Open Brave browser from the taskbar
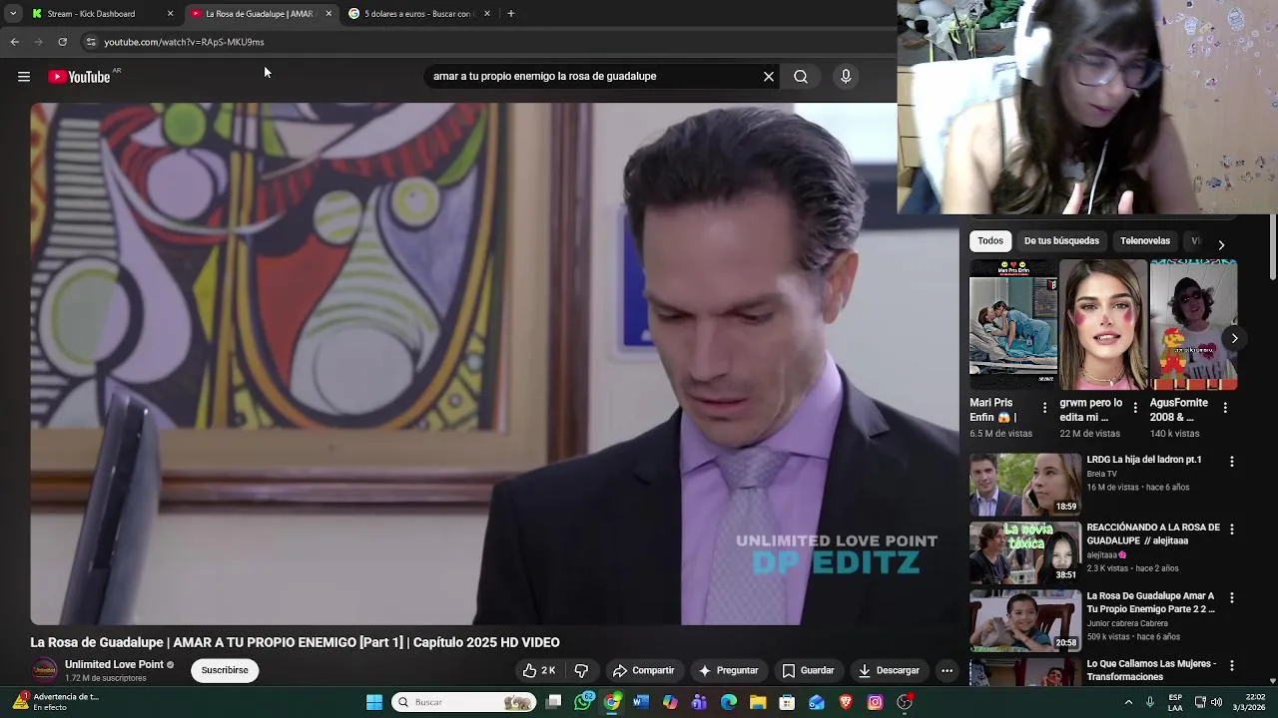 click(846, 702)
